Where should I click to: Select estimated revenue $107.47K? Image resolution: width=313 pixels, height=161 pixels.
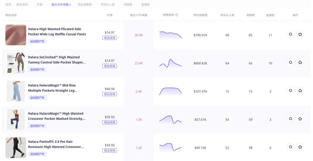201,92
